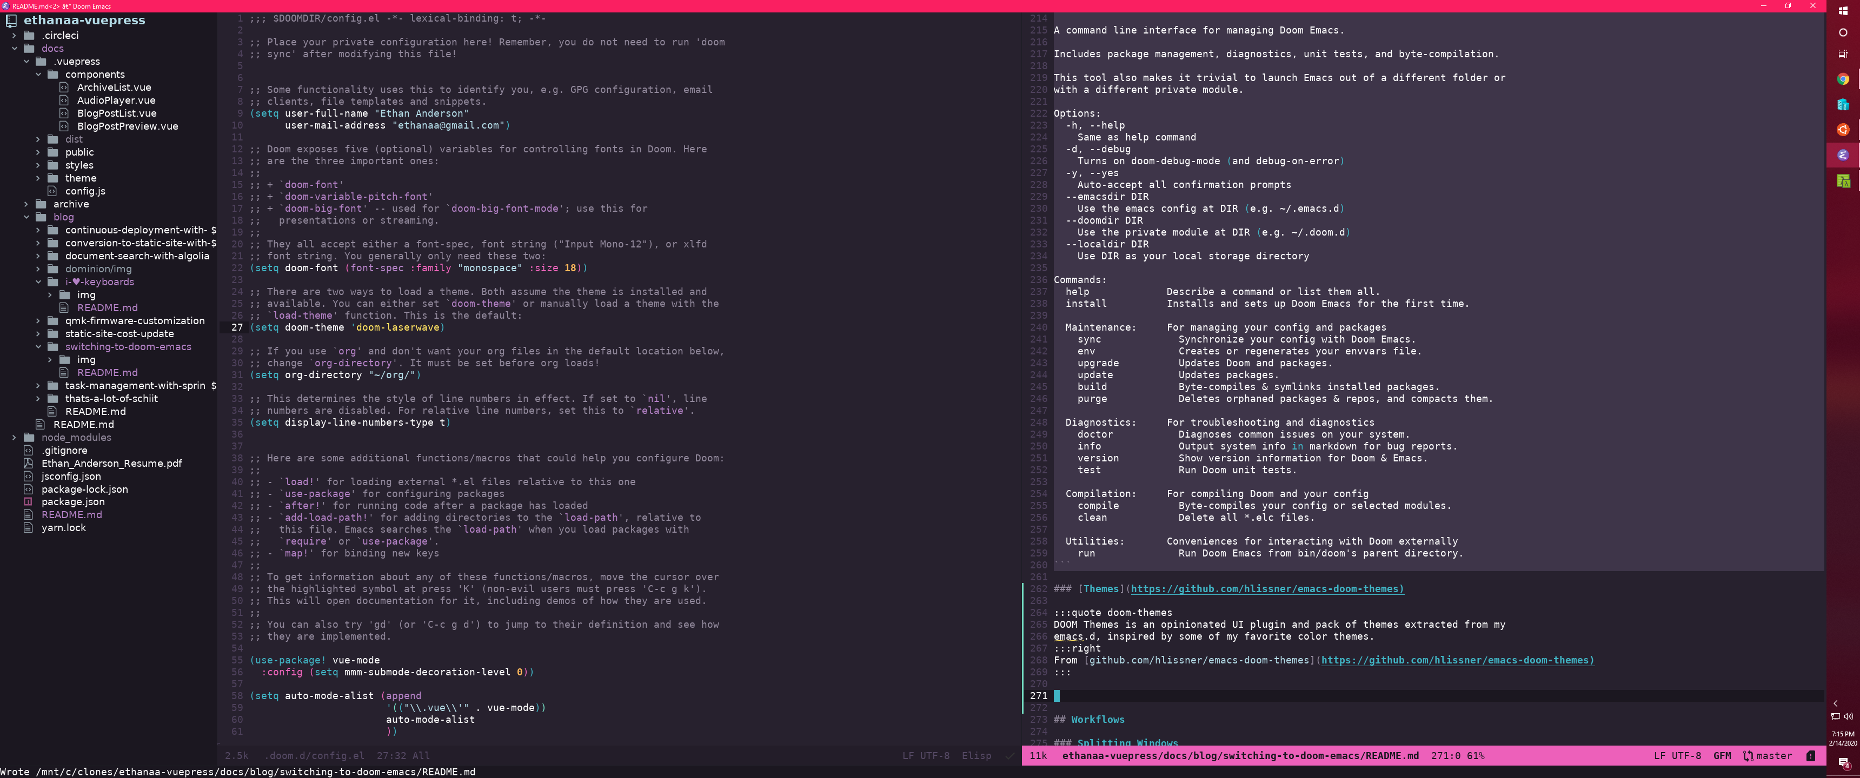Select the dominion/img folder

[x=98, y=269]
